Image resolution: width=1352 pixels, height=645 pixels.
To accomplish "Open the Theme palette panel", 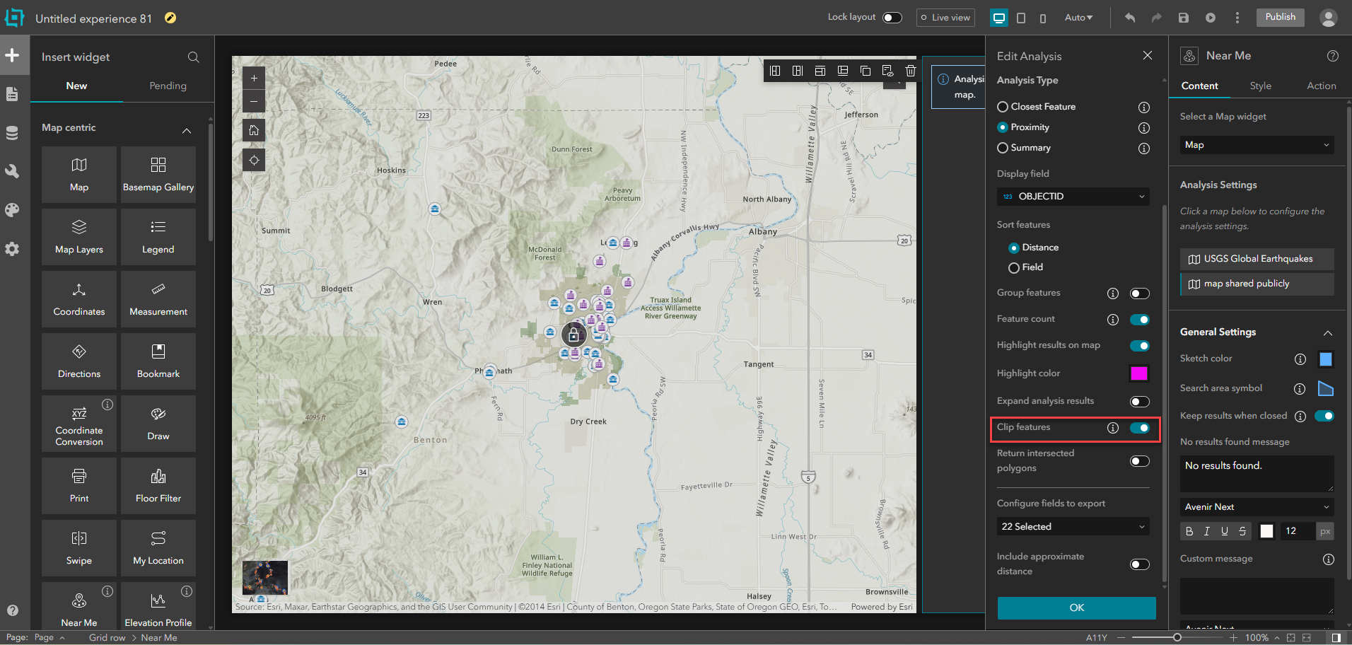I will [x=12, y=210].
